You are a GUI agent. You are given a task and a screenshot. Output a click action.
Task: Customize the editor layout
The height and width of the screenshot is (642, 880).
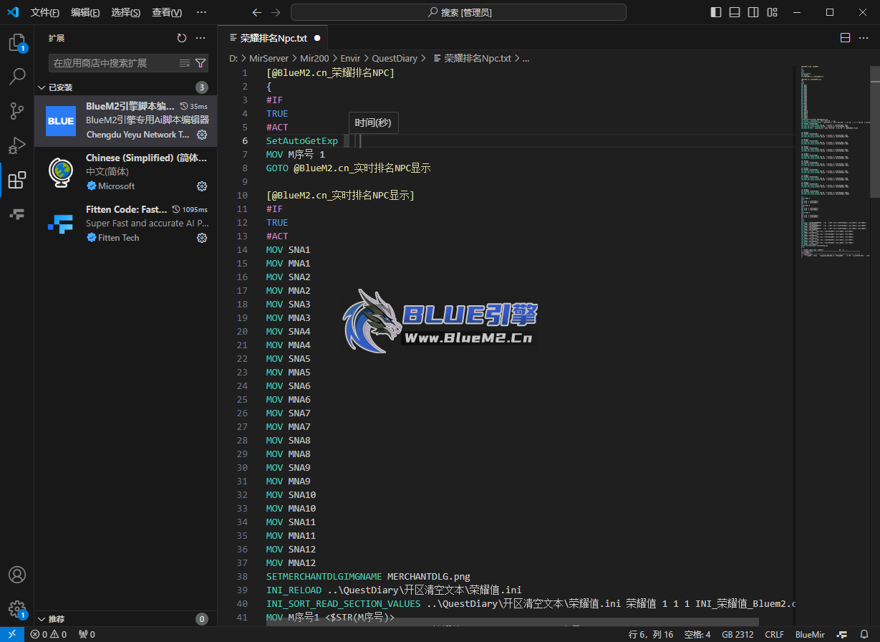tap(772, 12)
